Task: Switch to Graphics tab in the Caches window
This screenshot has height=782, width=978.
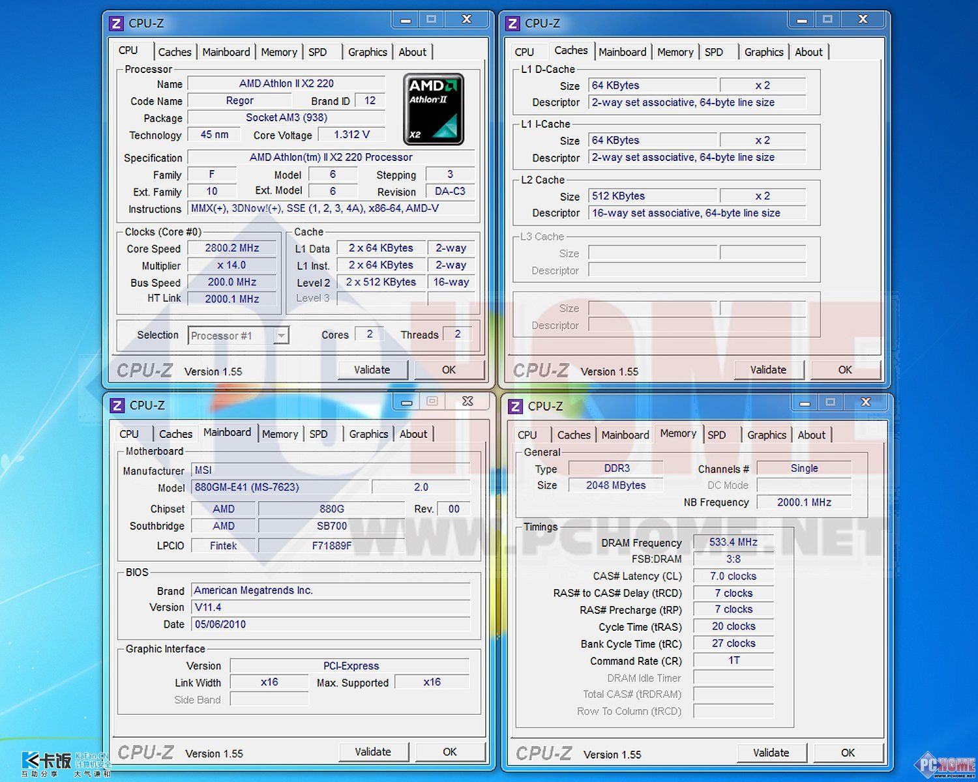Action: tap(764, 52)
